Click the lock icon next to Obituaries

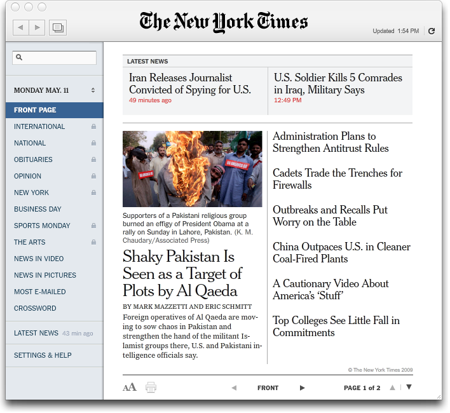pos(94,159)
